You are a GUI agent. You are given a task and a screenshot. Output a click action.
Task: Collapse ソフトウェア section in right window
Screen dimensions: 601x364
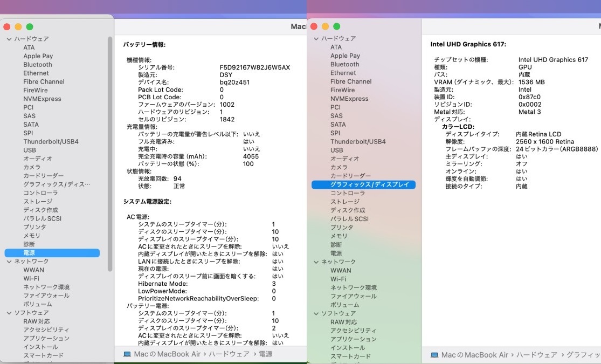(316, 314)
